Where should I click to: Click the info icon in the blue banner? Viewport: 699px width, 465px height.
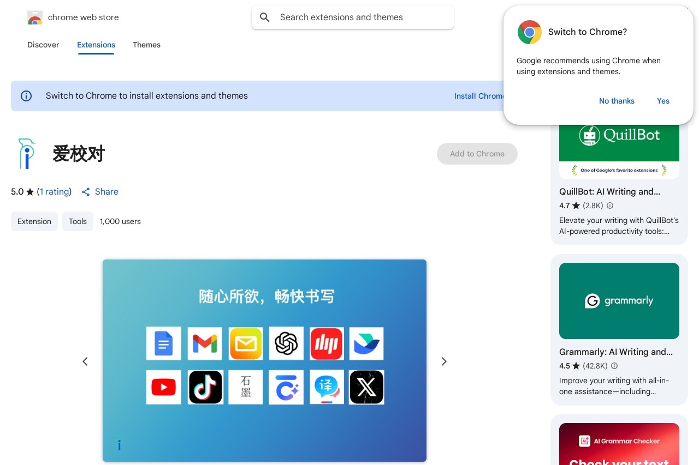[26, 96]
